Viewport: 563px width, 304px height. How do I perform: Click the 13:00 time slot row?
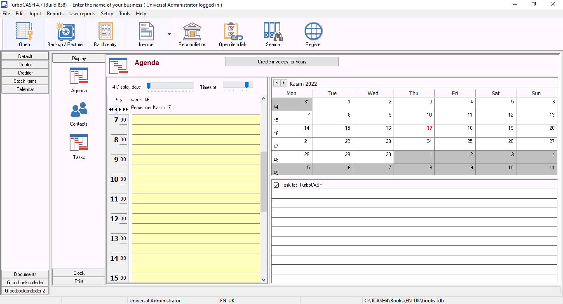point(196,238)
